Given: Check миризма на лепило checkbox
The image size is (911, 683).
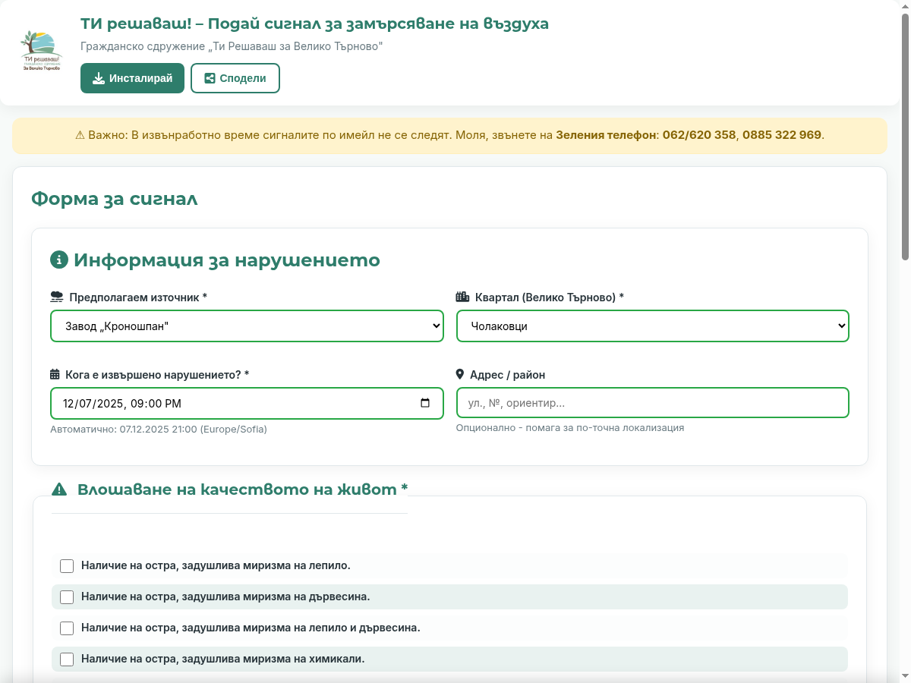Looking at the screenshot, I should pos(67,565).
